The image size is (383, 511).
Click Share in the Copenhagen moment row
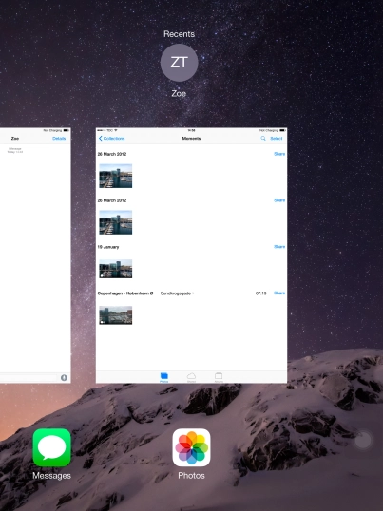279,293
